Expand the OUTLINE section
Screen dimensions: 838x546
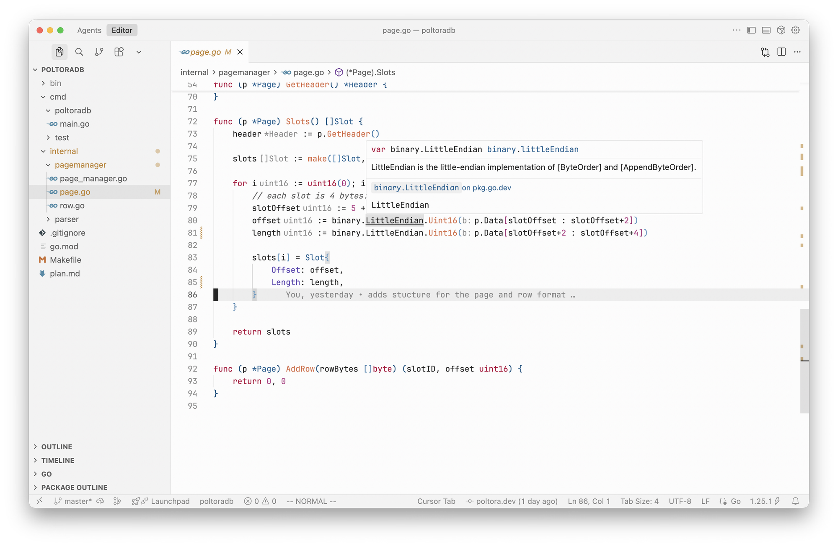[57, 447]
